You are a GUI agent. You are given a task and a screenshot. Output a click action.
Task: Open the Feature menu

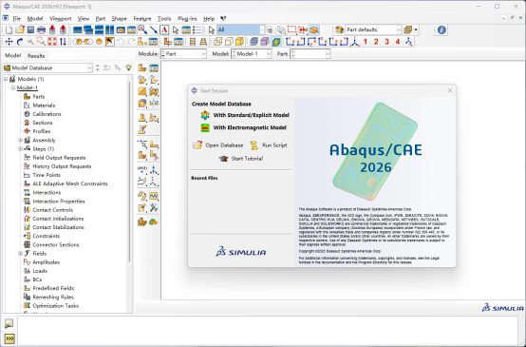[x=142, y=18]
